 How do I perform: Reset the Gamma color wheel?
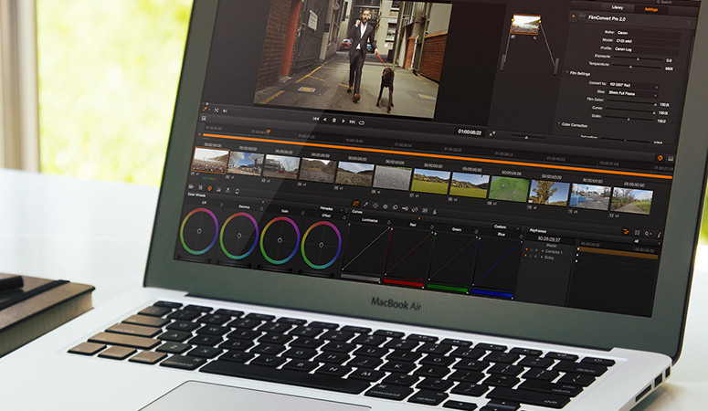point(261,208)
